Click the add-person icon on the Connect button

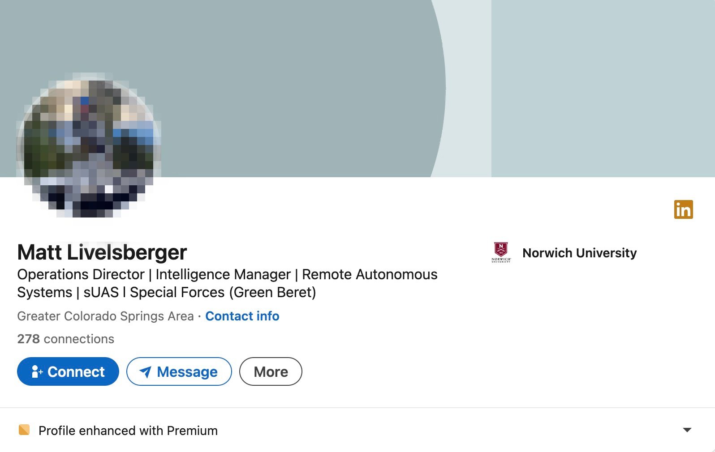pos(37,371)
